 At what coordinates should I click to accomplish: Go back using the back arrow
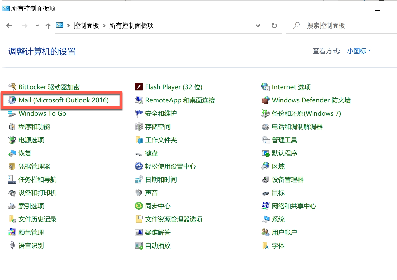[10, 26]
